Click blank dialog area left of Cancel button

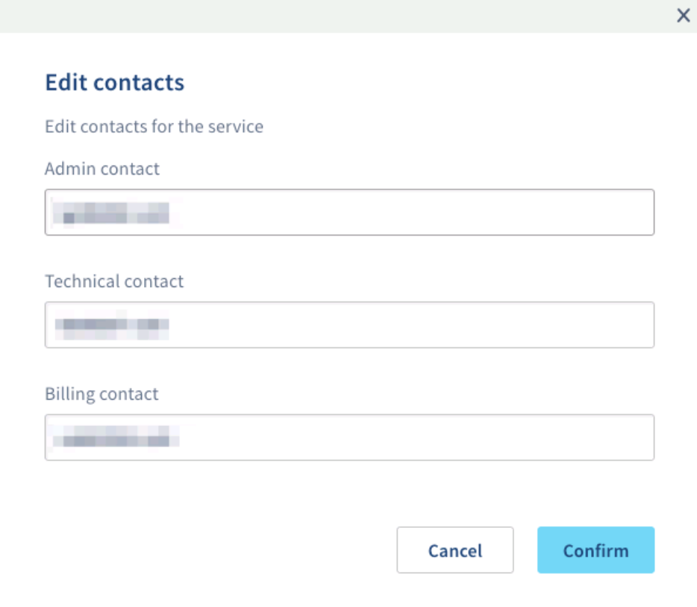[216, 550]
